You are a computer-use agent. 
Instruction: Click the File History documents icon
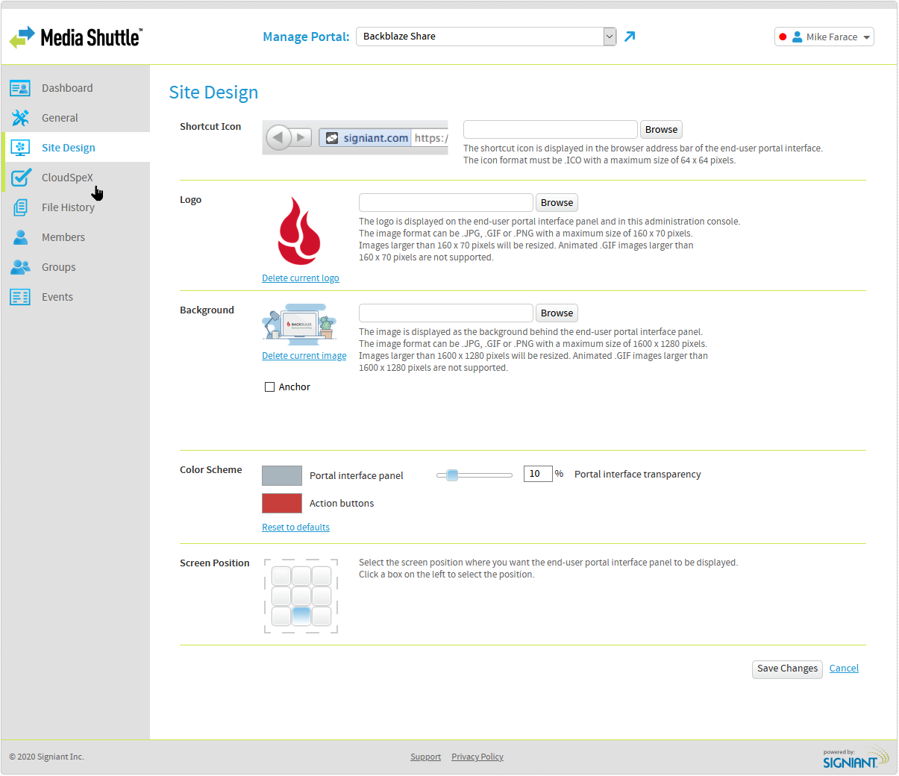[21, 207]
